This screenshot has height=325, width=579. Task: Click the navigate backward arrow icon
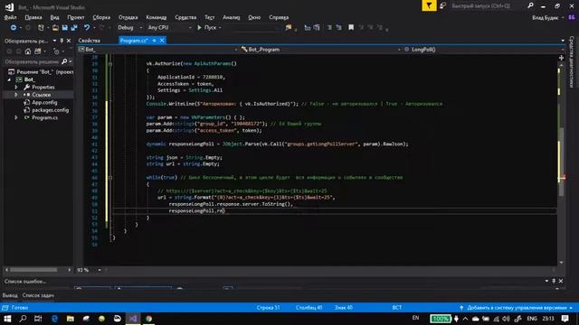coord(14,28)
